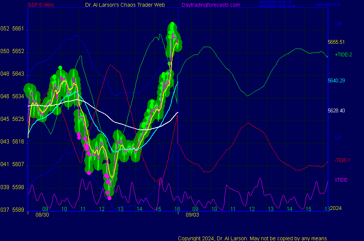364x241 pixels.
Task: Click the 2024 year label
Action: [x=336, y=208]
